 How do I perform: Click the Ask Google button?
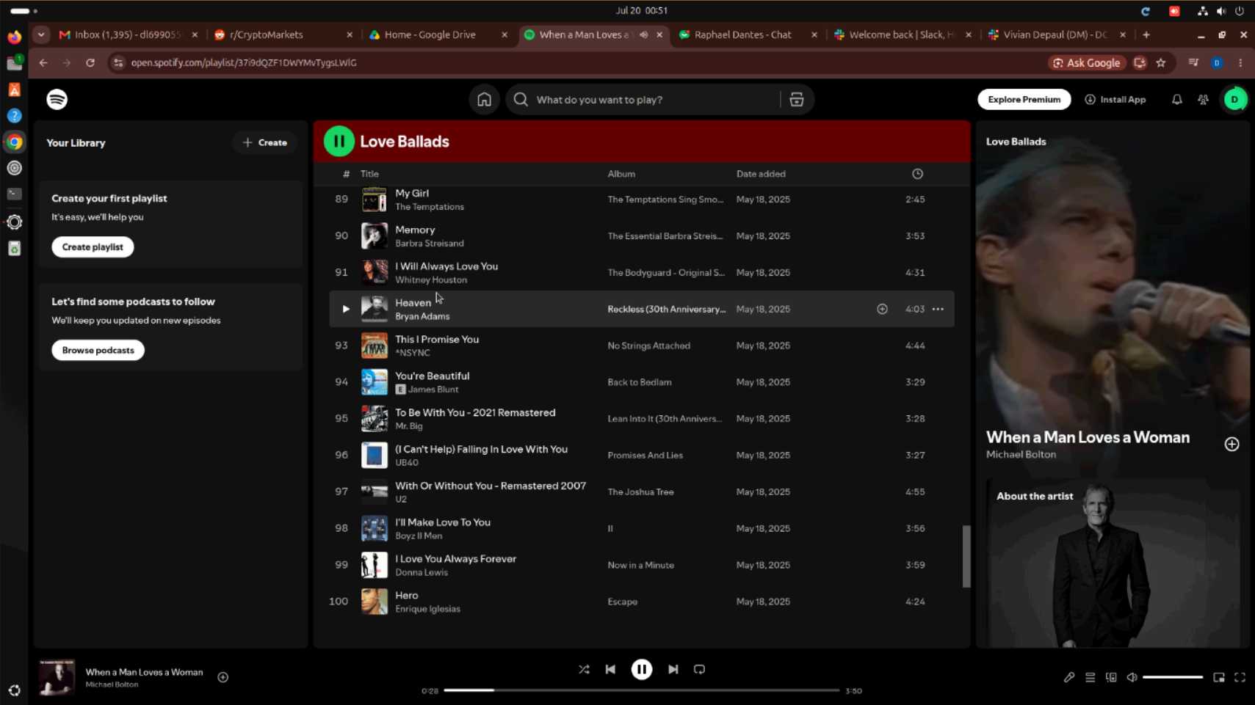(1087, 63)
